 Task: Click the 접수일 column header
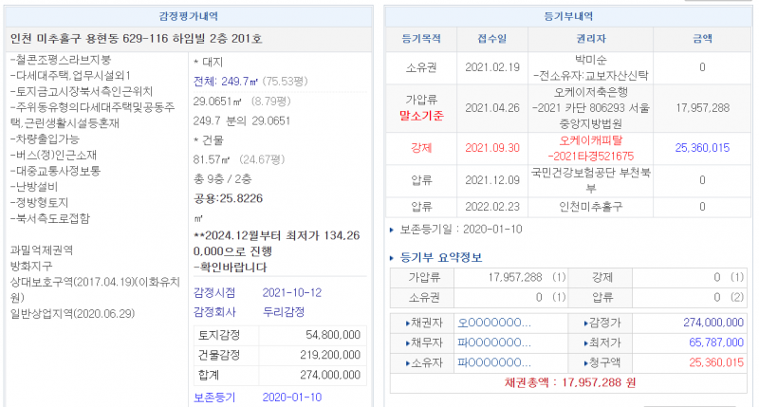coord(492,39)
